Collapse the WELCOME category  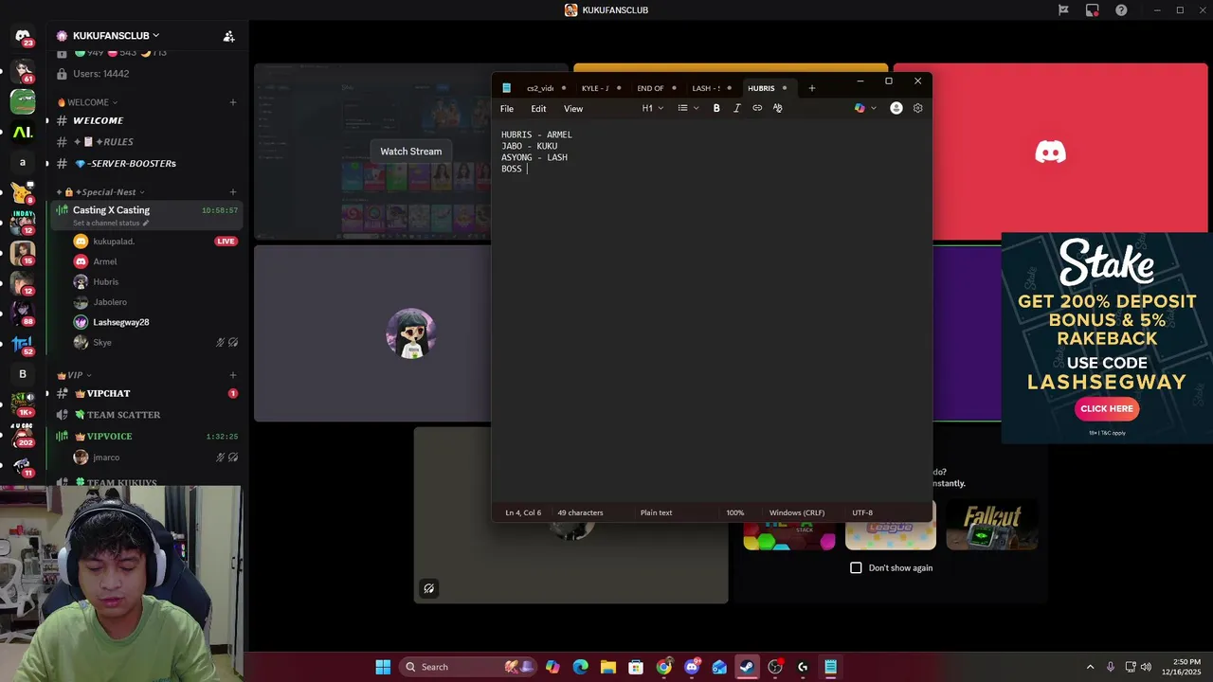[87, 102]
